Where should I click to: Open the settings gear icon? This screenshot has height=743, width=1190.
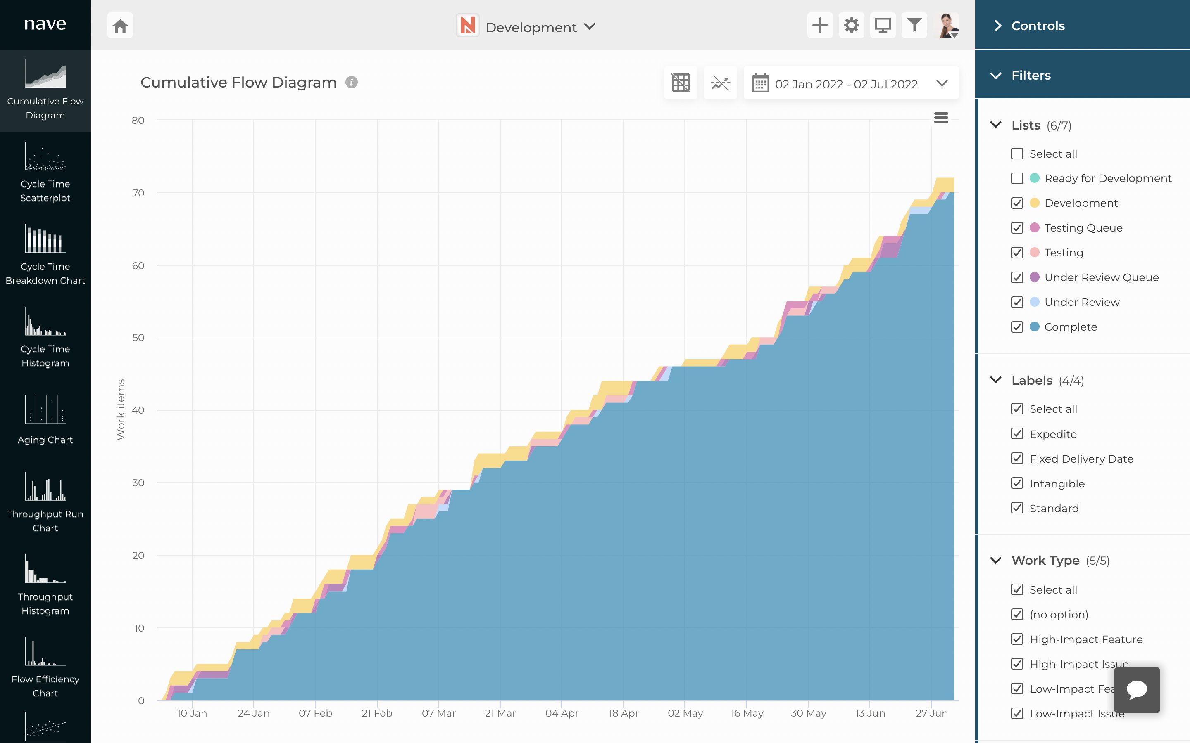[851, 26]
